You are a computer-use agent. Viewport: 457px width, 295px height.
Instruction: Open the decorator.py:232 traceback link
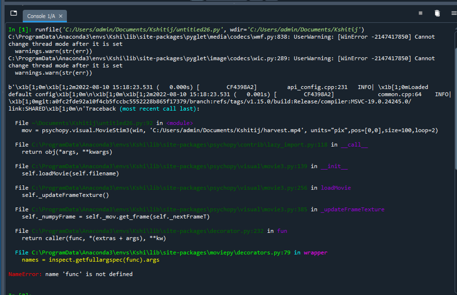[x=147, y=231]
